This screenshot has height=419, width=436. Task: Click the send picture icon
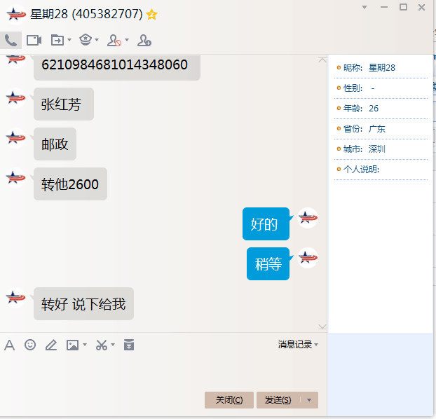[x=72, y=345]
